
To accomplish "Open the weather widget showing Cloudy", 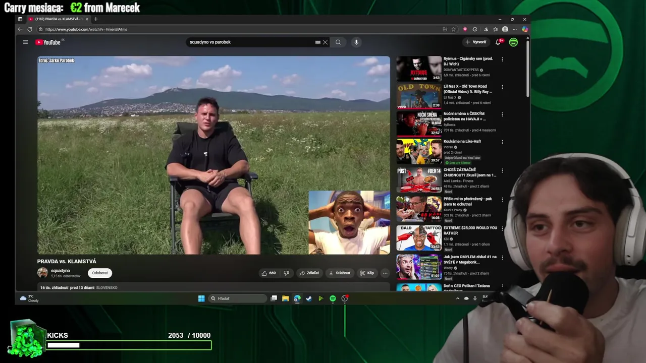I will click(x=29, y=298).
